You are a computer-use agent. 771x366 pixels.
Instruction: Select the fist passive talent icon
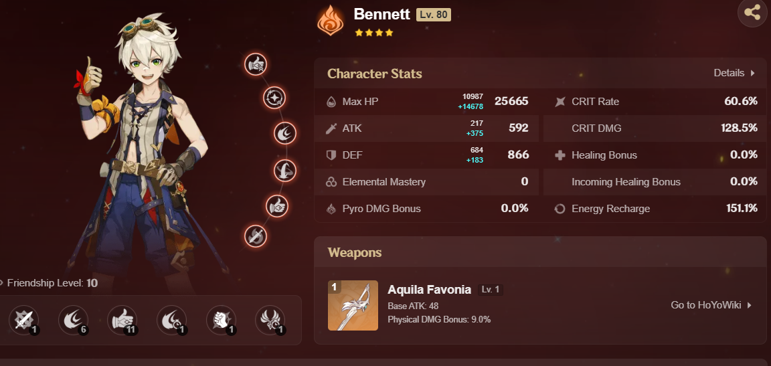(222, 321)
